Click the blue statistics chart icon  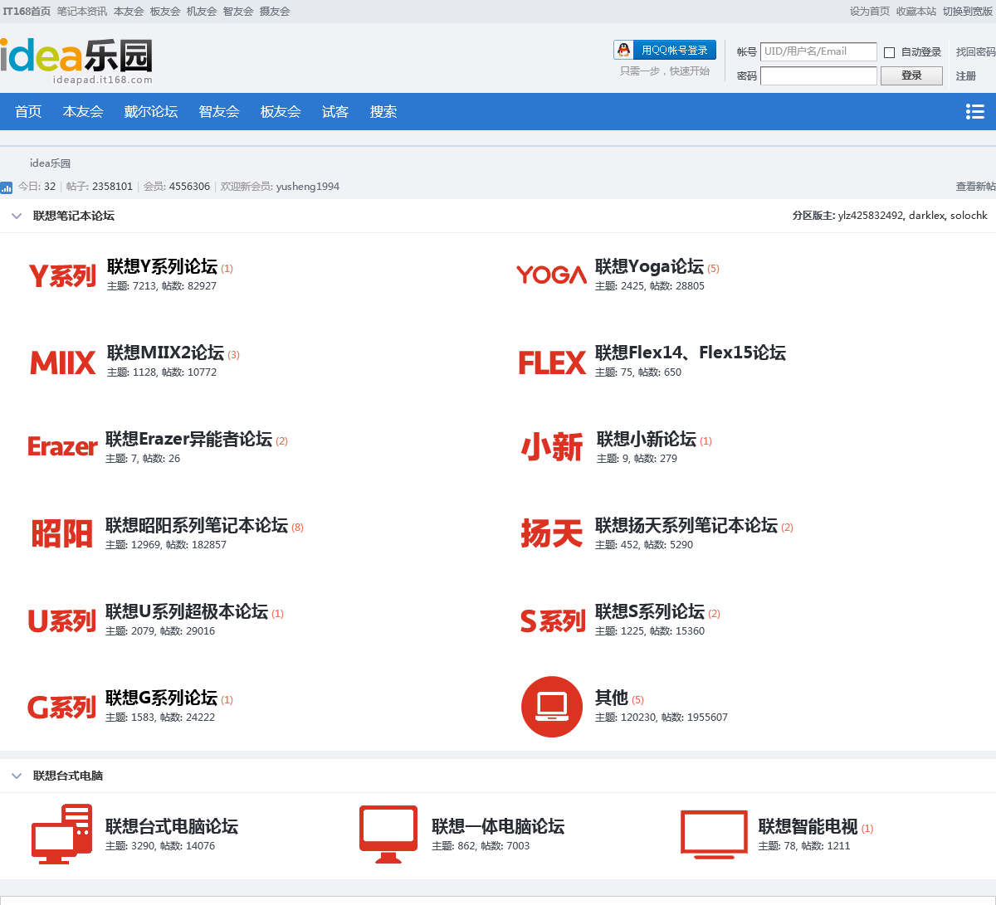coord(6,187)
